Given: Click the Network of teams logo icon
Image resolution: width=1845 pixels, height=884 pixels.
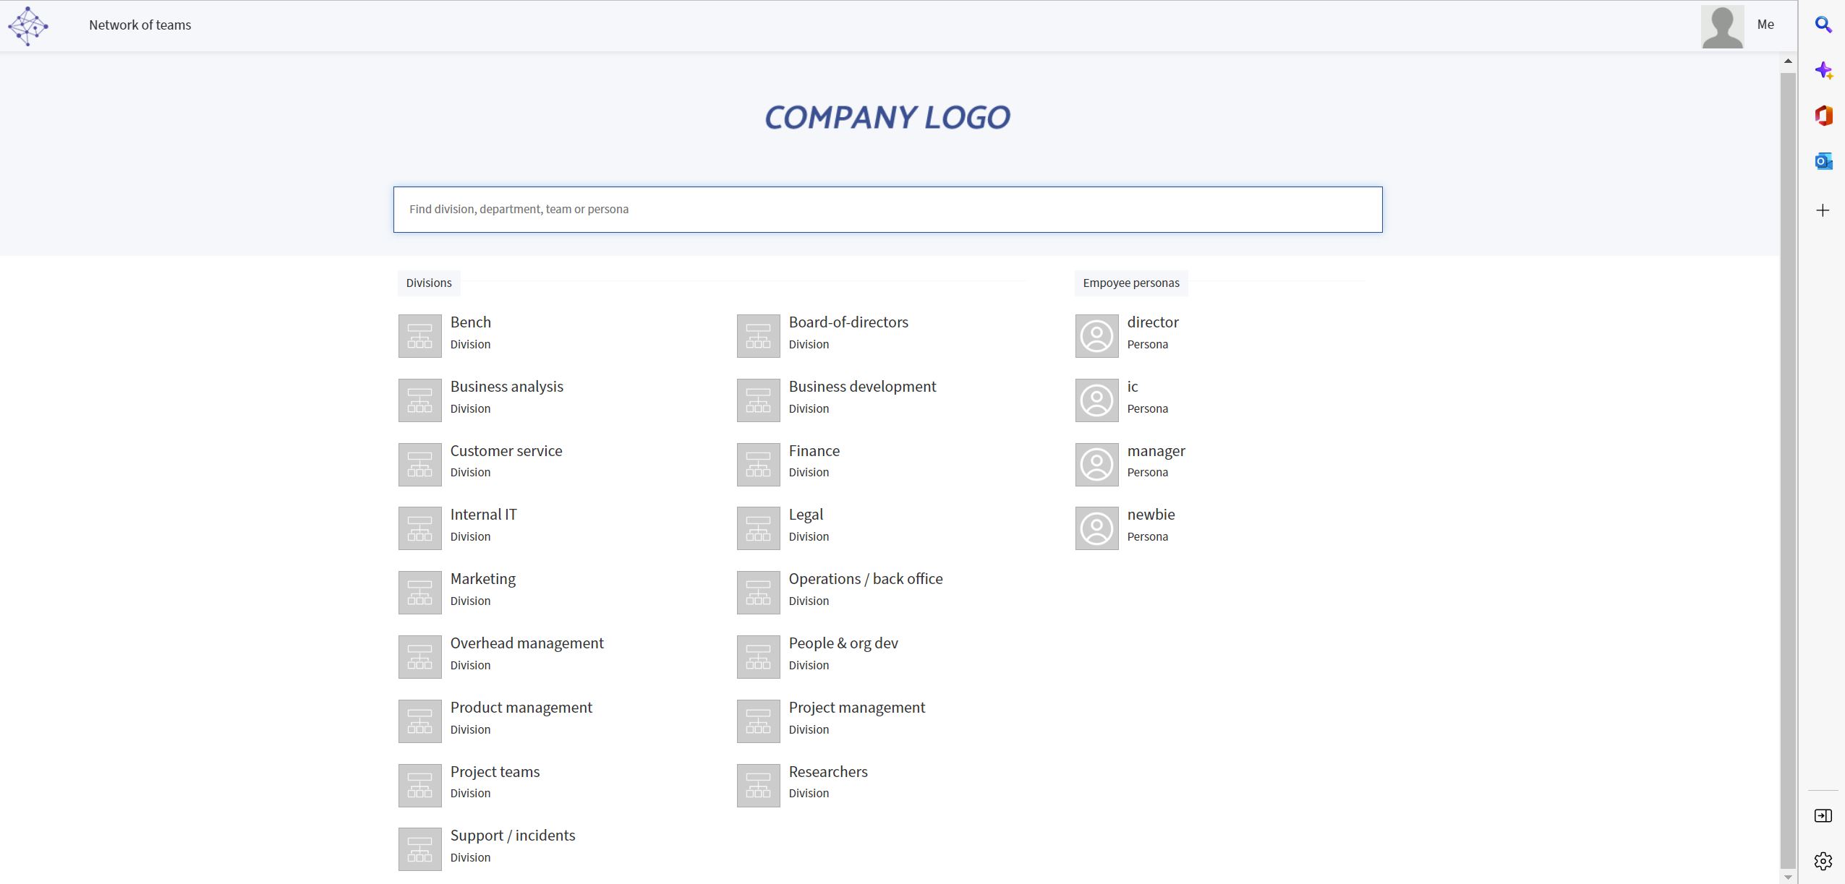Looking at the screenshot, I should [x=28, y=26].
